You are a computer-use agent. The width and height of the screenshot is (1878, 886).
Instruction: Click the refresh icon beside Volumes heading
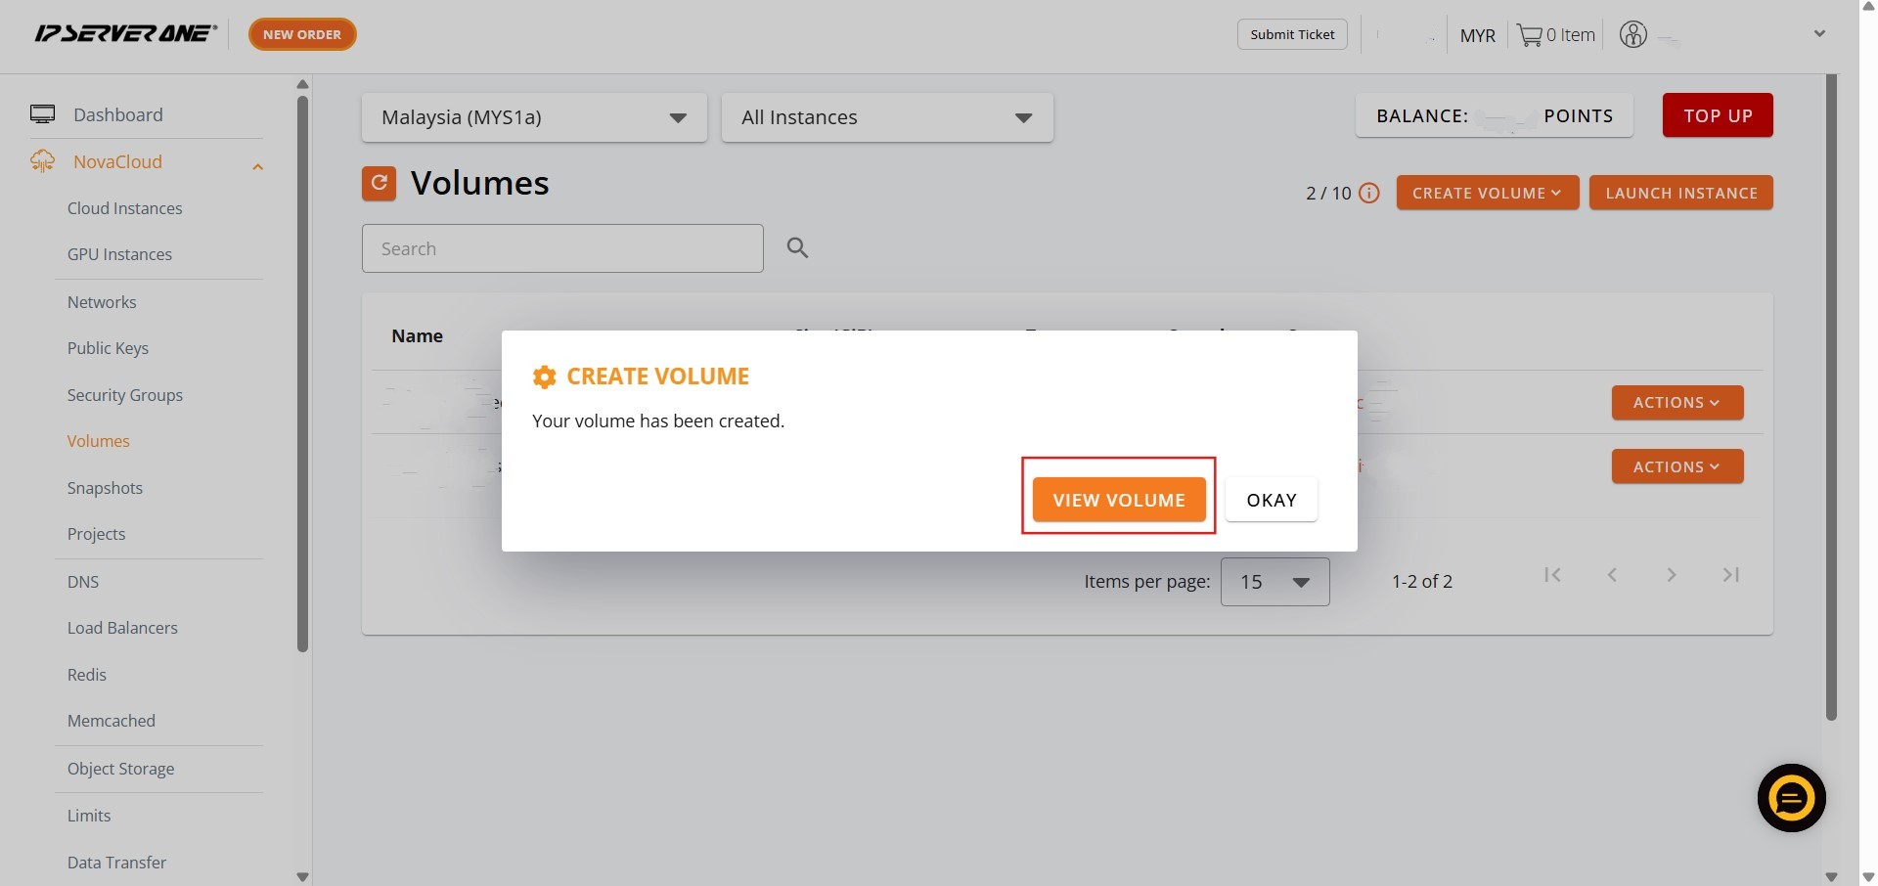(379, 183)
